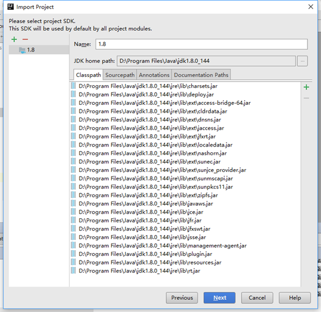Switch to the Sourcepath tab

120,75
